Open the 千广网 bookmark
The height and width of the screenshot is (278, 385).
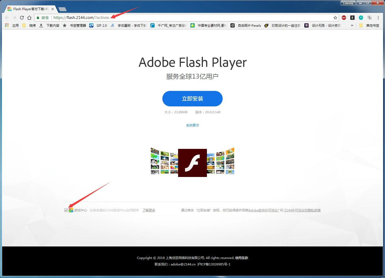click(x=168, y=25)
